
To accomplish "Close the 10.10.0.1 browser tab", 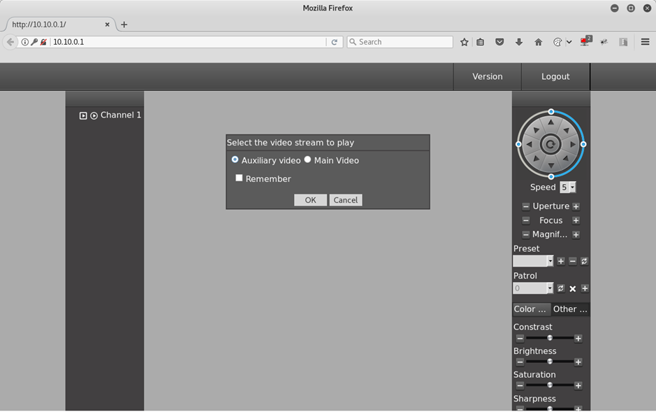I will 107,24.
